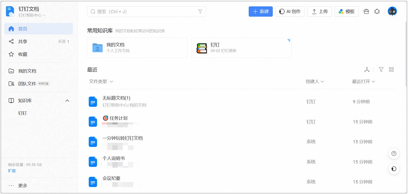Click the document icon for 一分钟玩转钉钉文档
Viewport: 408px width, 194px height.
[x=93, y=142]
